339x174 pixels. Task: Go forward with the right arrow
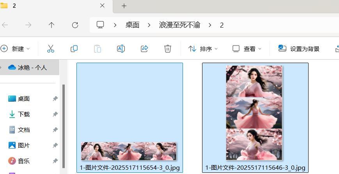tap(28, 25)
